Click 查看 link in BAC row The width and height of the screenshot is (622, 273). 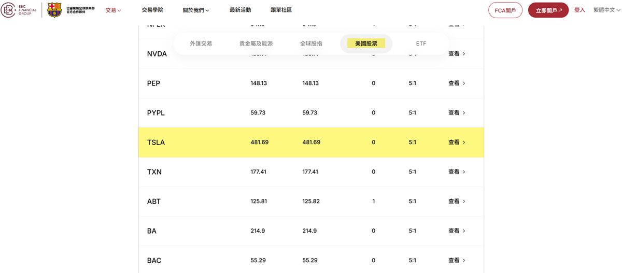[457, 261]
